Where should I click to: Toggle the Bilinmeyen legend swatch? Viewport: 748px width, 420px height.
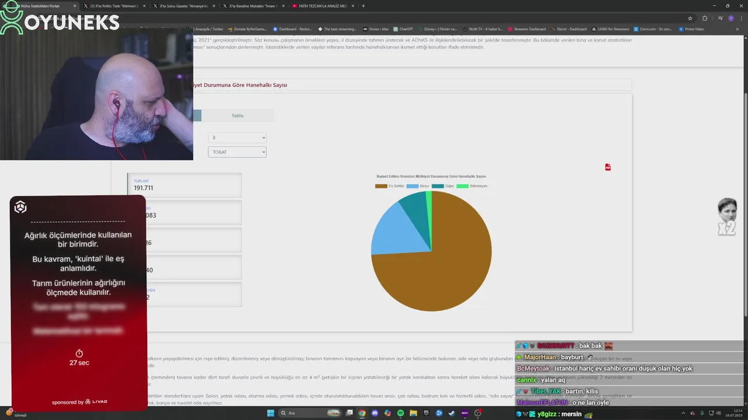click(x=462, y=186)
